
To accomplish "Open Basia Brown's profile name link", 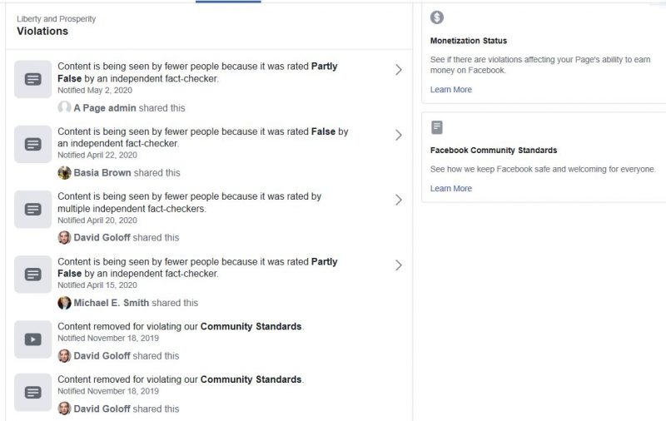I will pos(102,173).
